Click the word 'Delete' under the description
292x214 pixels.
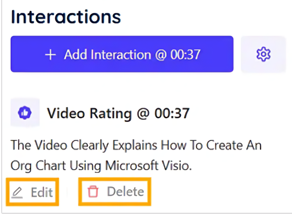pyautogui.click(x=125, y=192)
